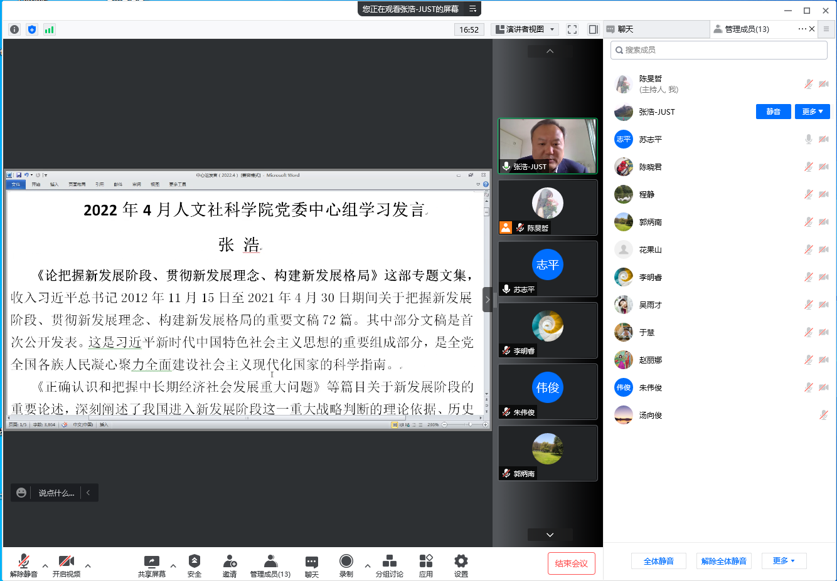
Task: End the meeting with 结束会议
Action: click(x=571, y=563)
